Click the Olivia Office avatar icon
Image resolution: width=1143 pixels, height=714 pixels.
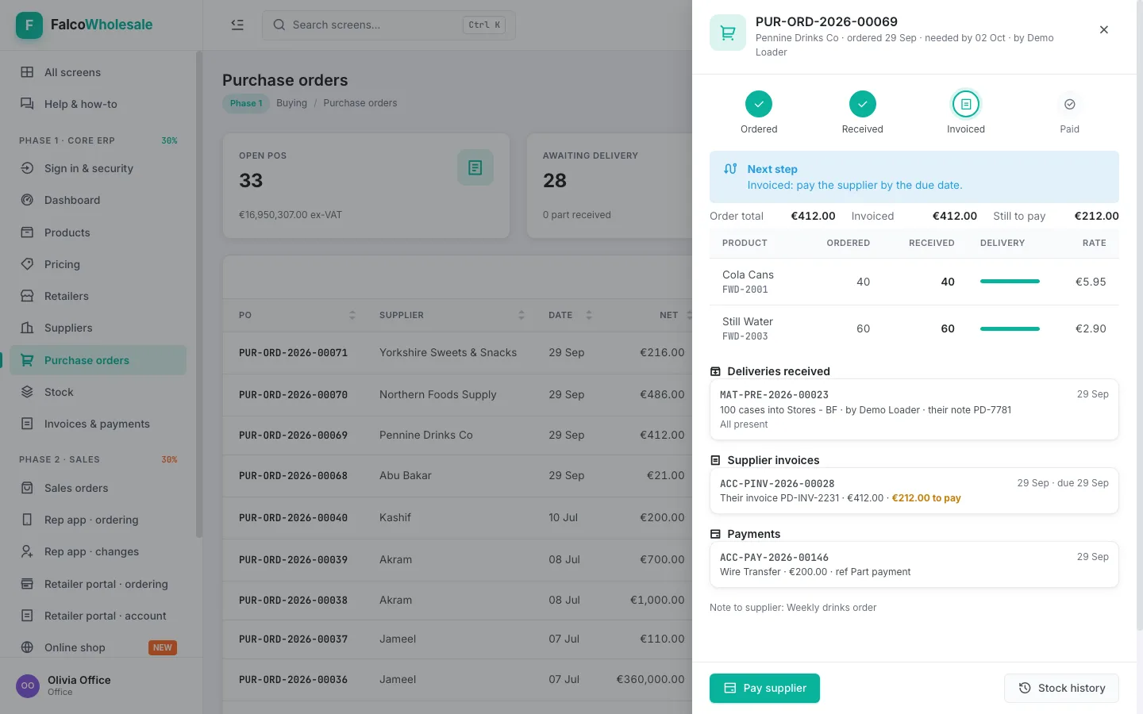(x=28, y=686)
